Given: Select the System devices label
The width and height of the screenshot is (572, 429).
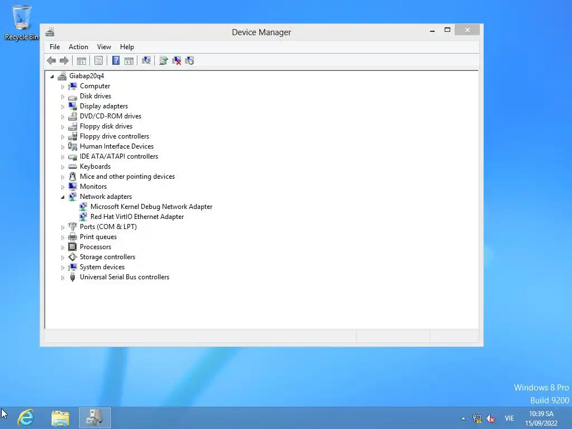Looking at the screenshot, I should pos(102,267).
